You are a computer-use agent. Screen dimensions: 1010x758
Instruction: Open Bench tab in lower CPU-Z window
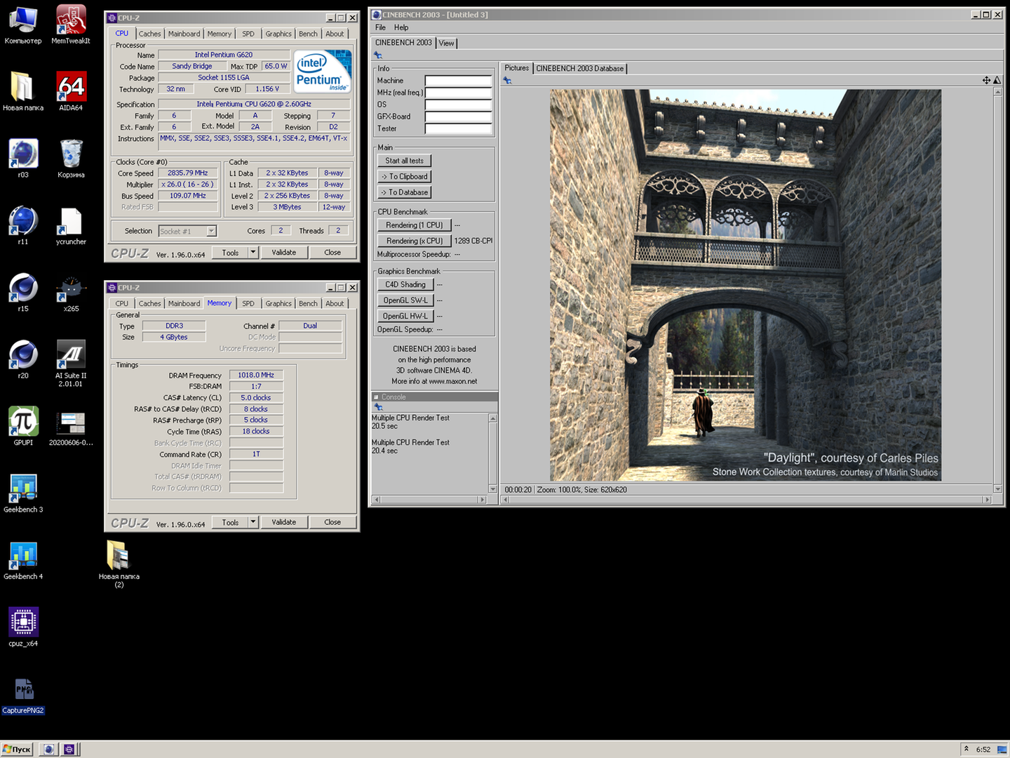pyautogui.click(x=308, y=304)
